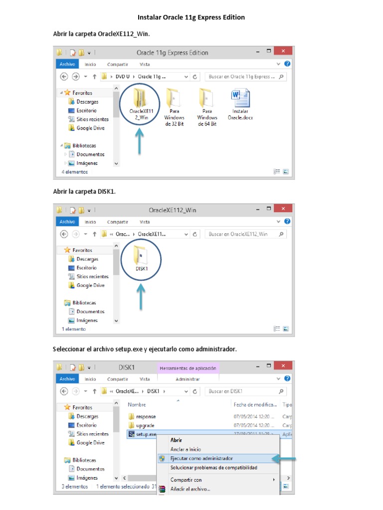Viewport: 383px width, 510px height.
Task: Expand the ribbon chevron in OracleXE112_Win window
Action: (x=278, y=222)
